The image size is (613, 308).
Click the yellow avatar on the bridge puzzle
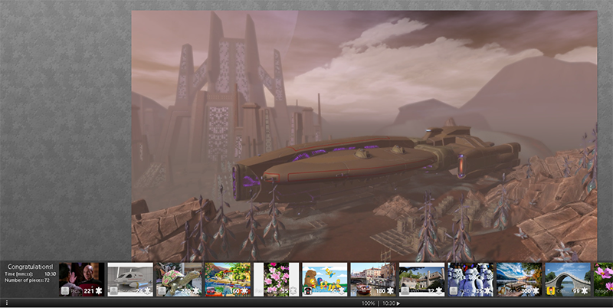click(x=551, y=291)
